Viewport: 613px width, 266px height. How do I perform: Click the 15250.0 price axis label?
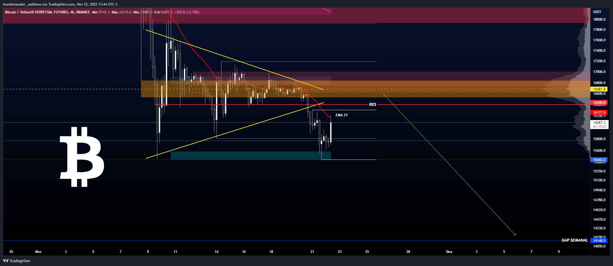pos(599,171)
